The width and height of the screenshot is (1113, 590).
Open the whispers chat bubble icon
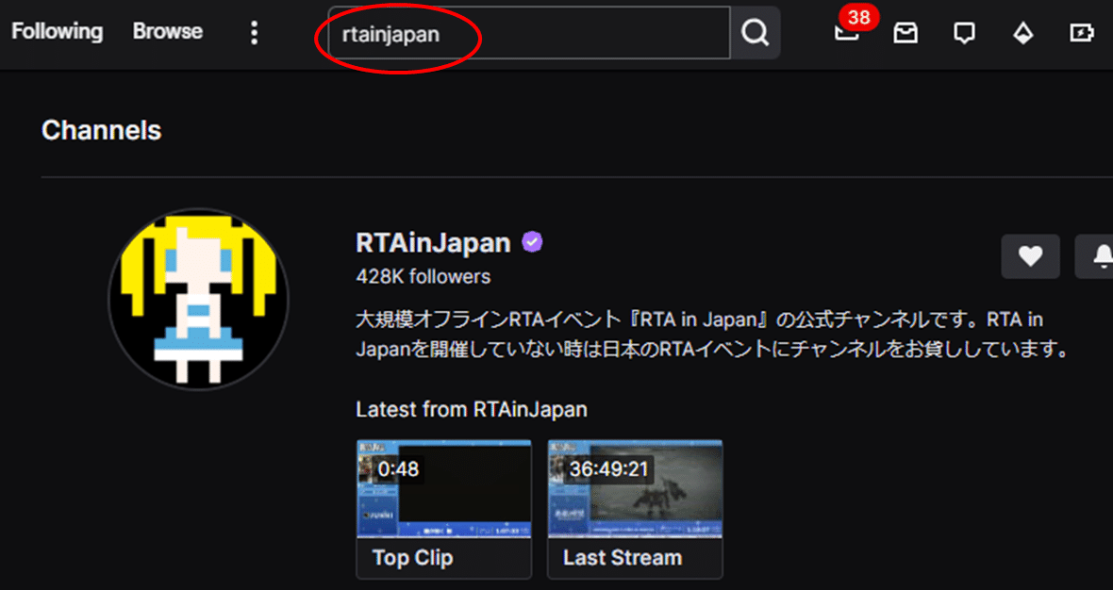tap(964, 33)
